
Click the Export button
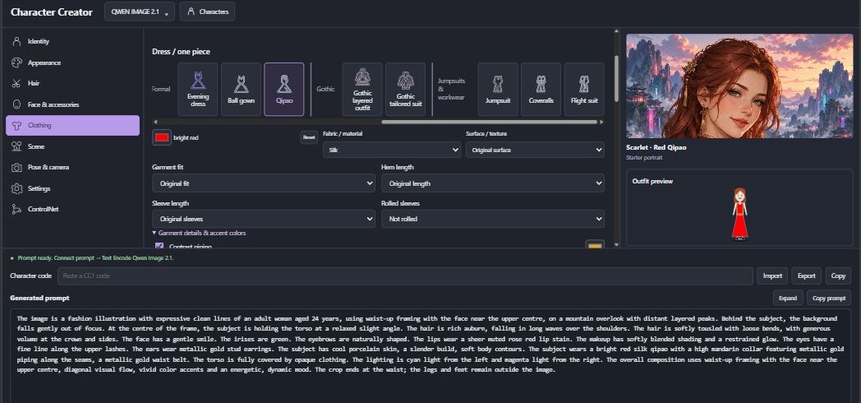click(806, 276)
